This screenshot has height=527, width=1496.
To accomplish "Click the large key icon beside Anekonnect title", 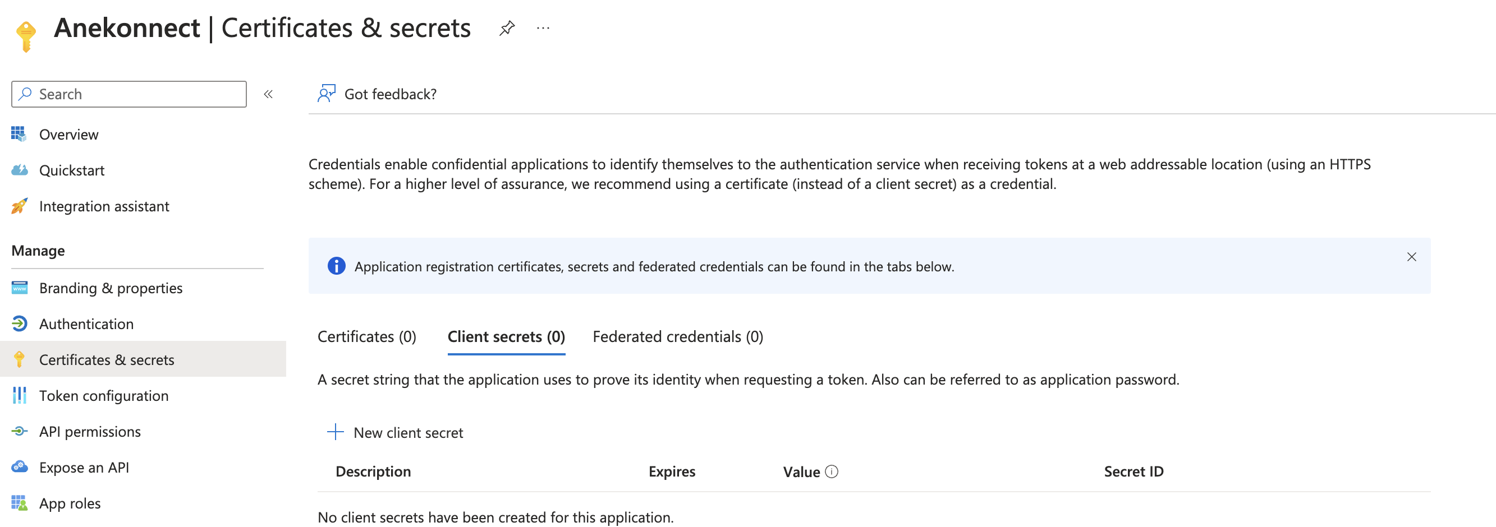I will coord(26,36).
